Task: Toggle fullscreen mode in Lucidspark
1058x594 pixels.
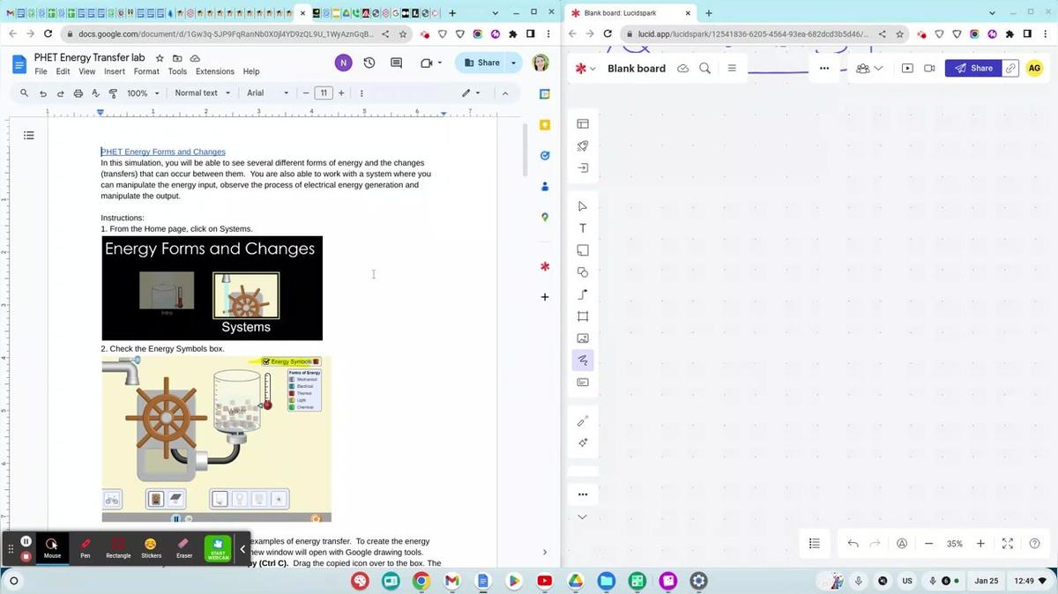Action: tap(1008, 544)
